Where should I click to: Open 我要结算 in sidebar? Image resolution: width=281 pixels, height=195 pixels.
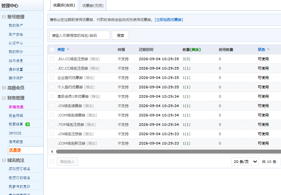pos(16,124)
